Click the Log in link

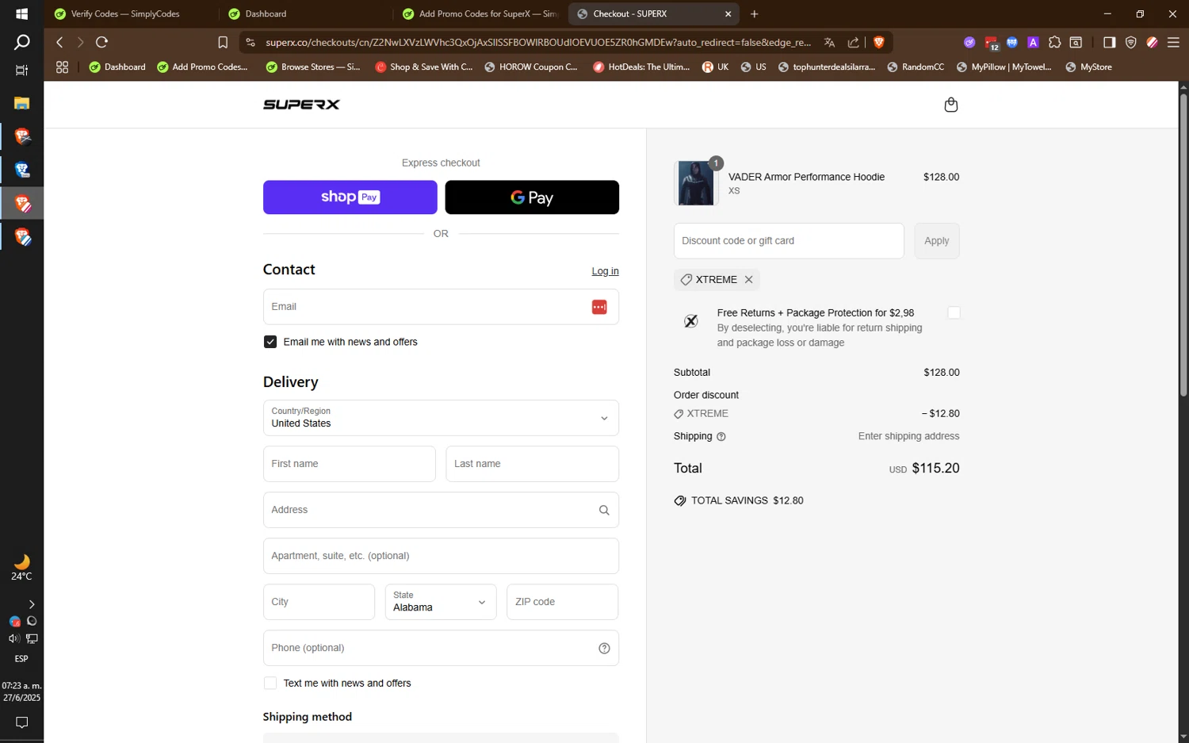point(605,271)
